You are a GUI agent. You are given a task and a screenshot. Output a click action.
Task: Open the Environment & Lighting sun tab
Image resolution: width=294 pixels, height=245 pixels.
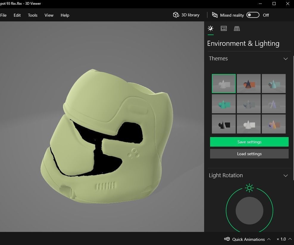click(211, 29)
